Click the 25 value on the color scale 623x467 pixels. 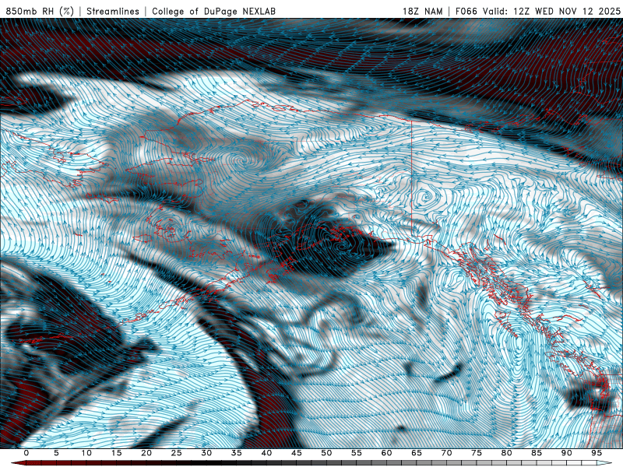(177, 453)
